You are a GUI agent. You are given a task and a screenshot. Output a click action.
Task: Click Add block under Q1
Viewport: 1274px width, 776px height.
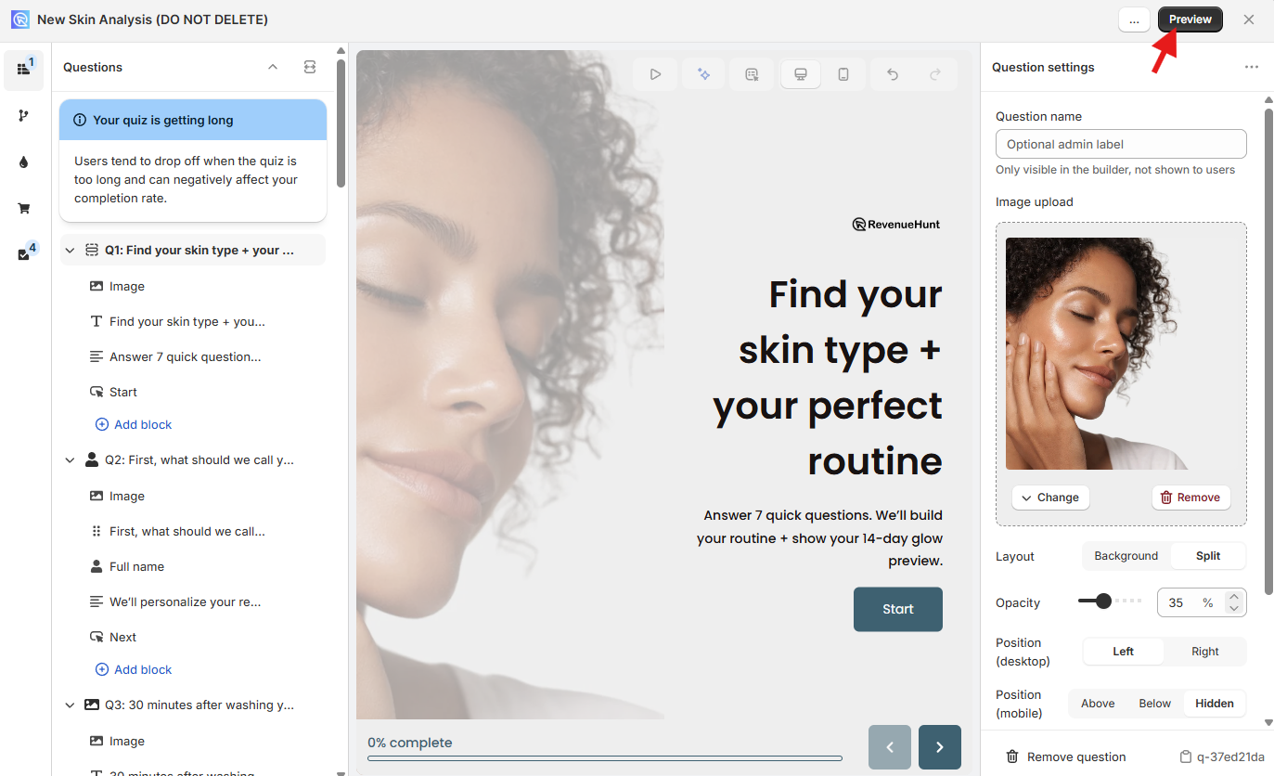134,425
